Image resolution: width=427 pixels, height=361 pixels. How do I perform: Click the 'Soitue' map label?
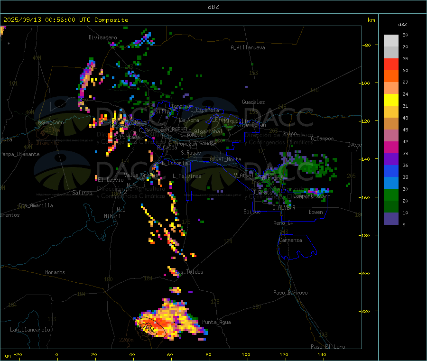(252, 212)
